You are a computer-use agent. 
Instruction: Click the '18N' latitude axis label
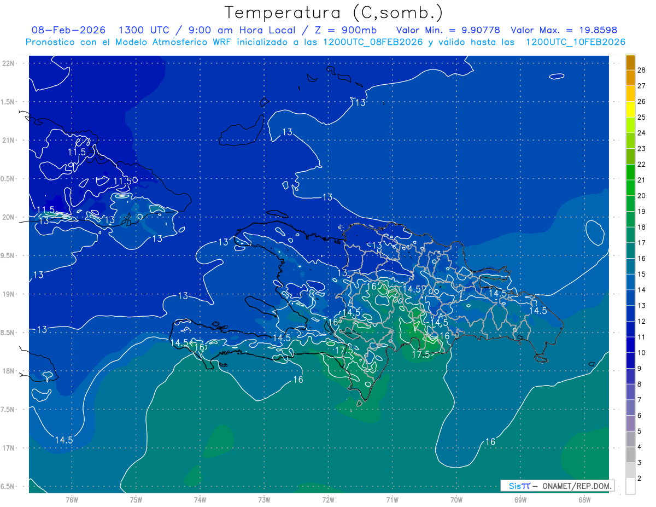[x=9, y=371]
